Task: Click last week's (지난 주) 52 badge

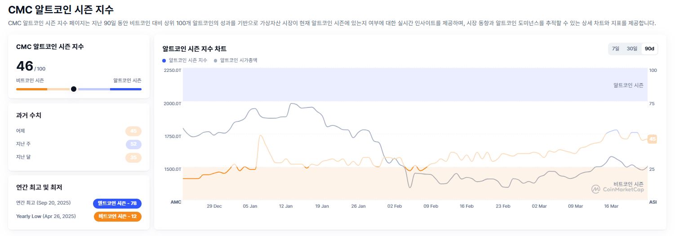Action: (x=133, y=144)
